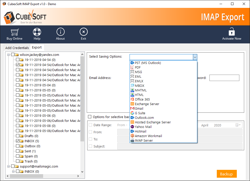Viewport: 250px width, 181px height.
Task: Click scroll-up arrow of folder tree
Action: click(x=82, y=54)
